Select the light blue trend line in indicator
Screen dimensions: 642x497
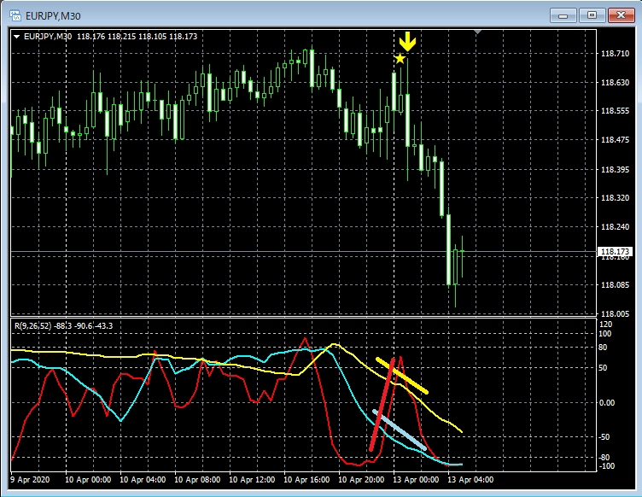pos(400,430)
